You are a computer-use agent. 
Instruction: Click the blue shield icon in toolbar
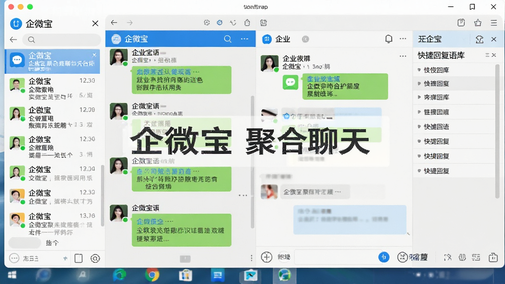click(219, 23)
